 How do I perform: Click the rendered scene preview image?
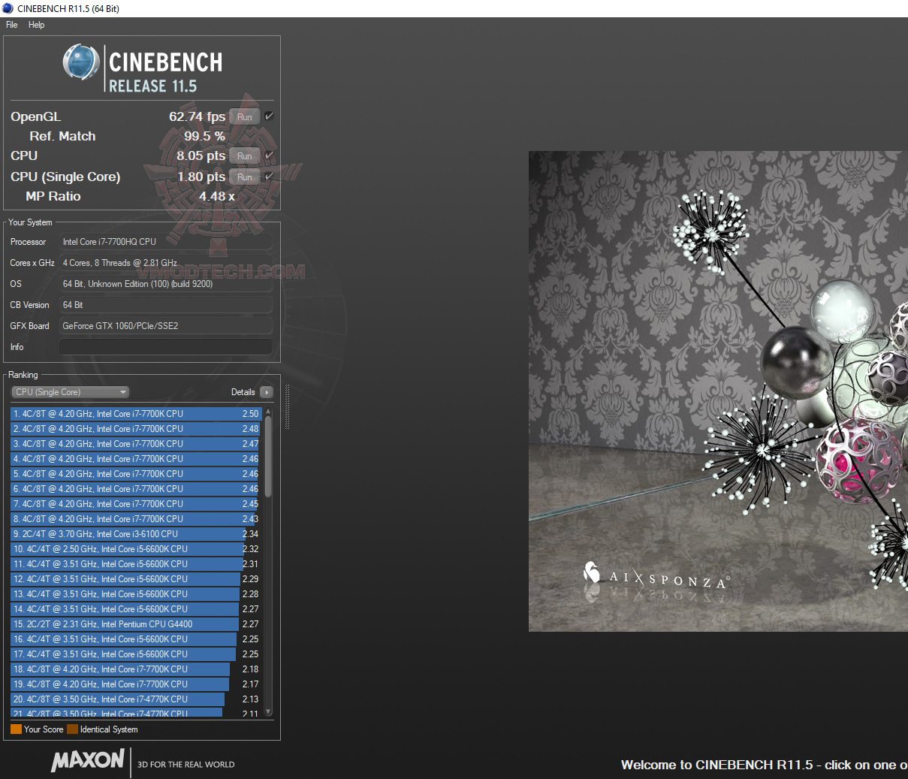718,391
